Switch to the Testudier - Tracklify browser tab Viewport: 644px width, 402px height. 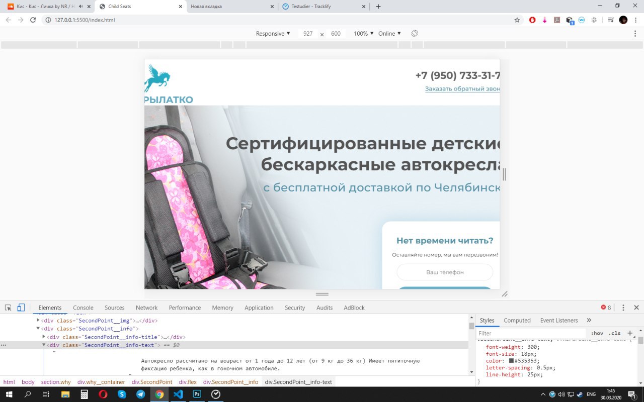(325, 7)
